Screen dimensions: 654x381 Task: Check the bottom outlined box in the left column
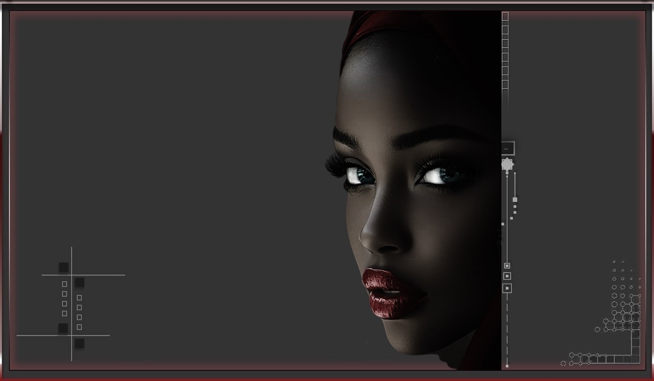pos(64,314)
